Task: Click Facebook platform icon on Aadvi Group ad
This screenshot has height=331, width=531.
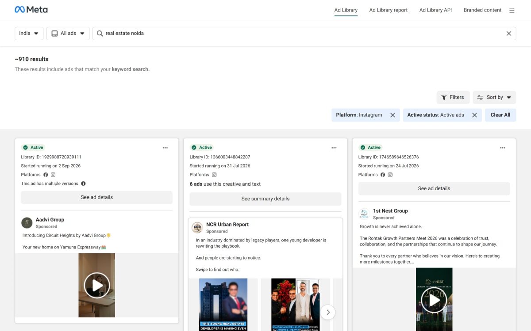Action: pyautogui.click(x=46, y=175)
